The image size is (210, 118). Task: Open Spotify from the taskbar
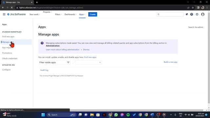tap(128, 115)
